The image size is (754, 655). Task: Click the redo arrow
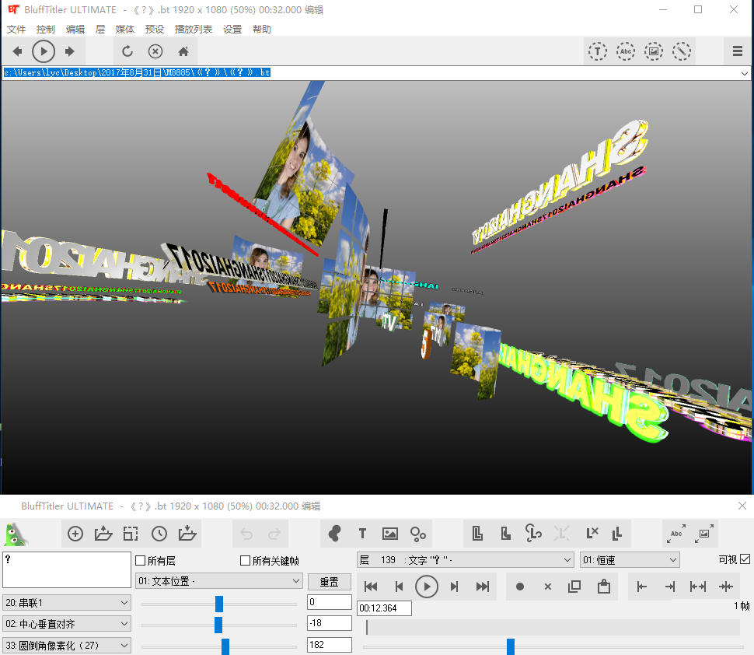pos(274,534)
